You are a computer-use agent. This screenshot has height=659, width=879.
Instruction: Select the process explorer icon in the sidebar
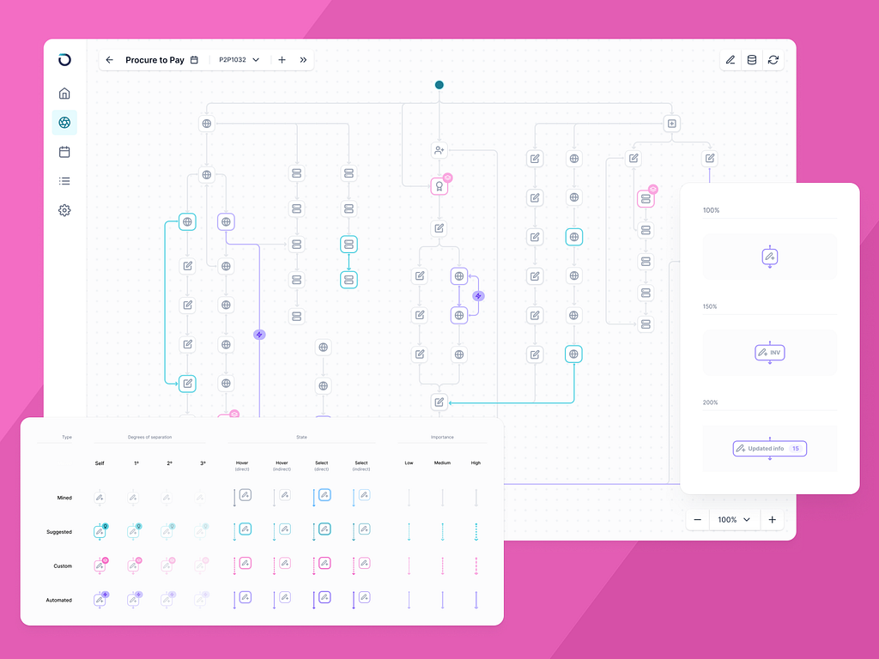click(x=64, y=122)
